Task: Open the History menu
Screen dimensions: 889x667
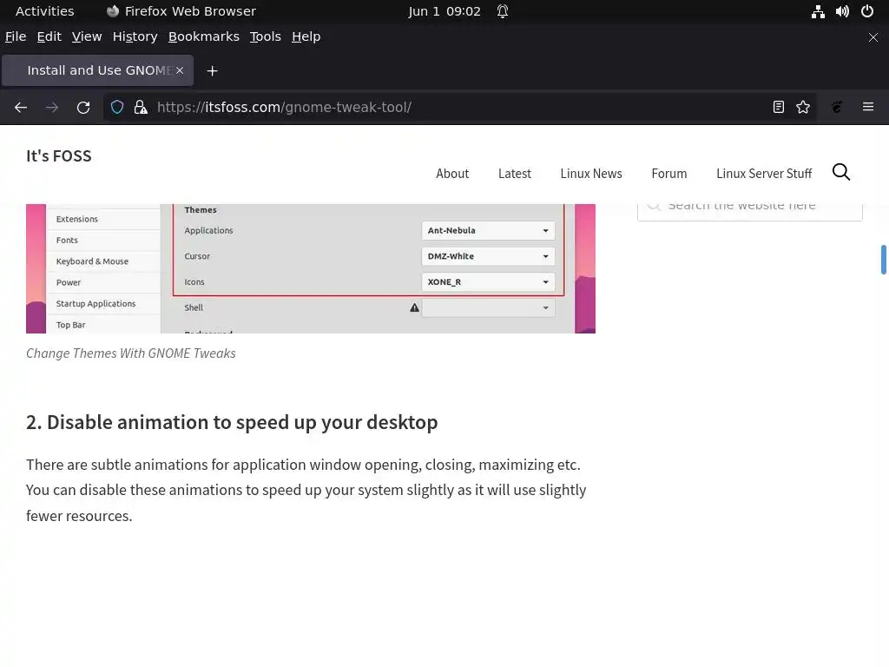Action: point(135,36)
